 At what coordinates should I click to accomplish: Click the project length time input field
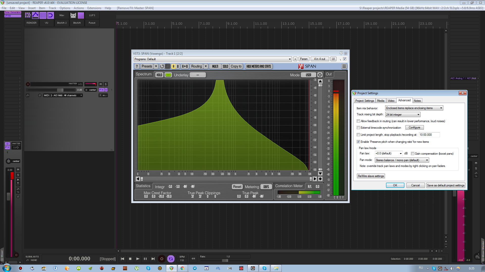click(429, 135)
